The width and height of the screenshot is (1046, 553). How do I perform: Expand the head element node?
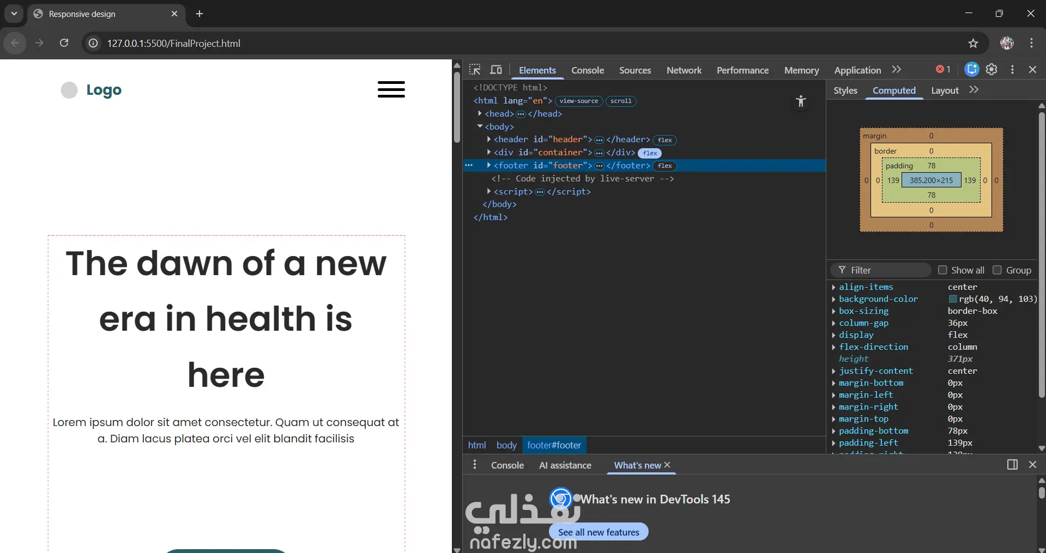tap(480, 113)
